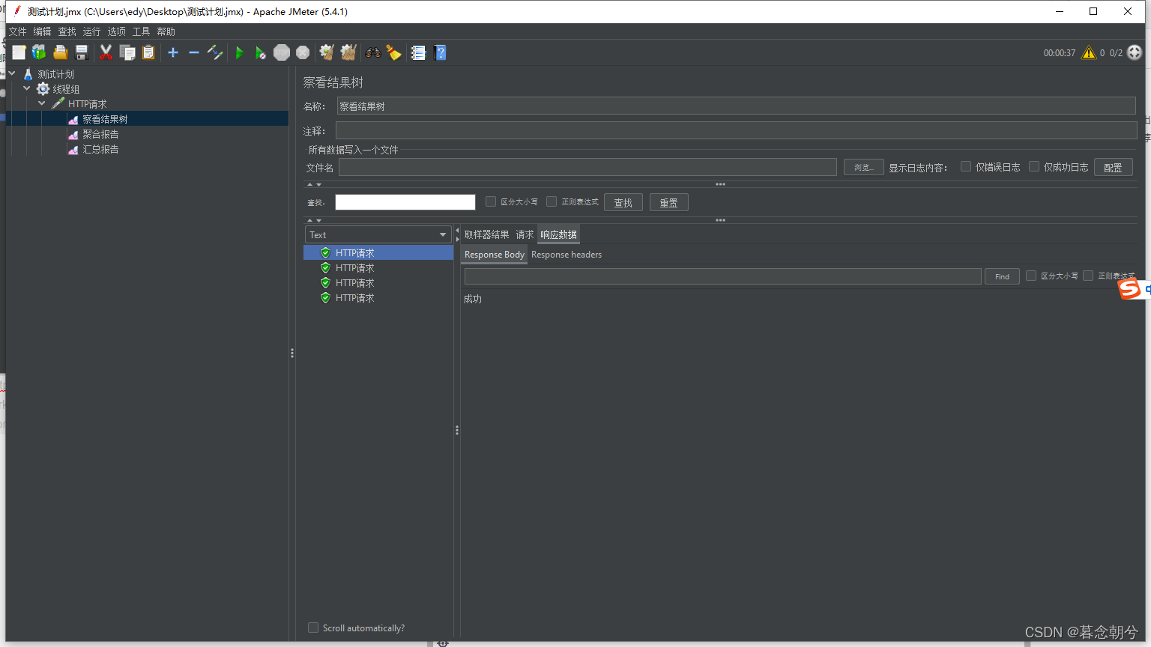Click the 配置 button

point(1113,167)
